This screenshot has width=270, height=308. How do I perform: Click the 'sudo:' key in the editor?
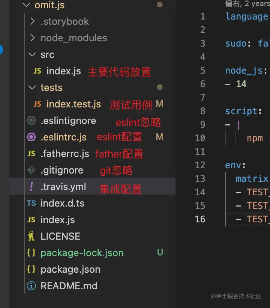pyautogui.click(x=238, y=44)
